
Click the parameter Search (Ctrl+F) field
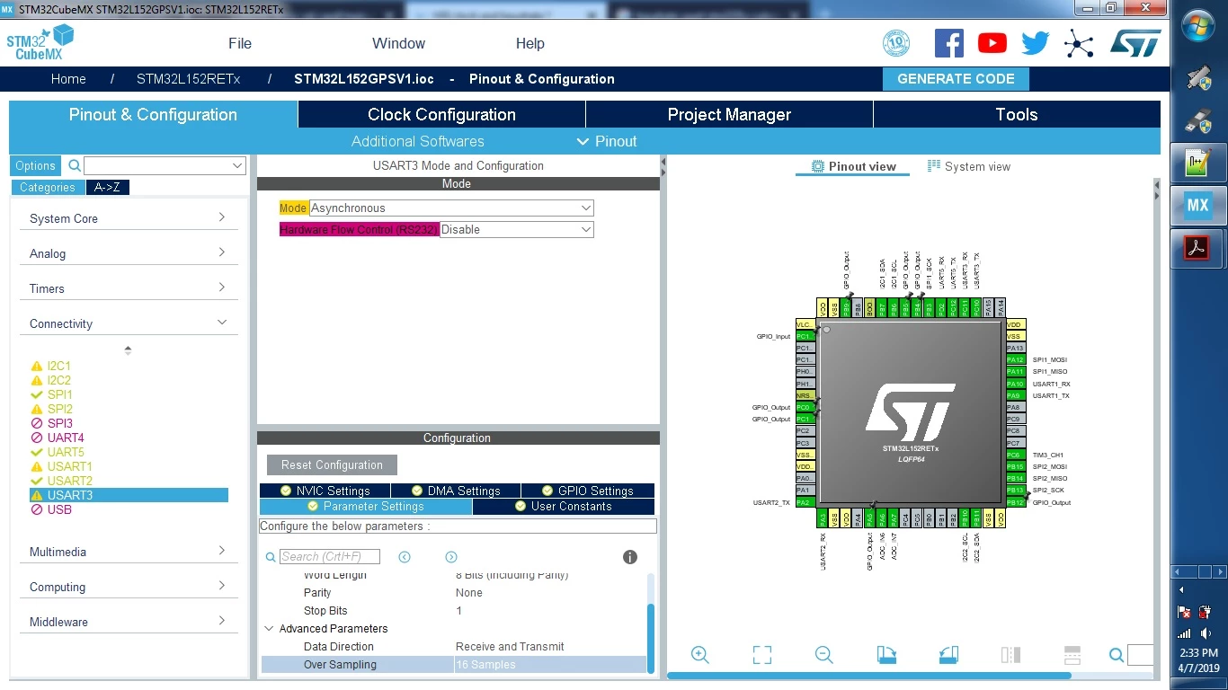(330, 557)
